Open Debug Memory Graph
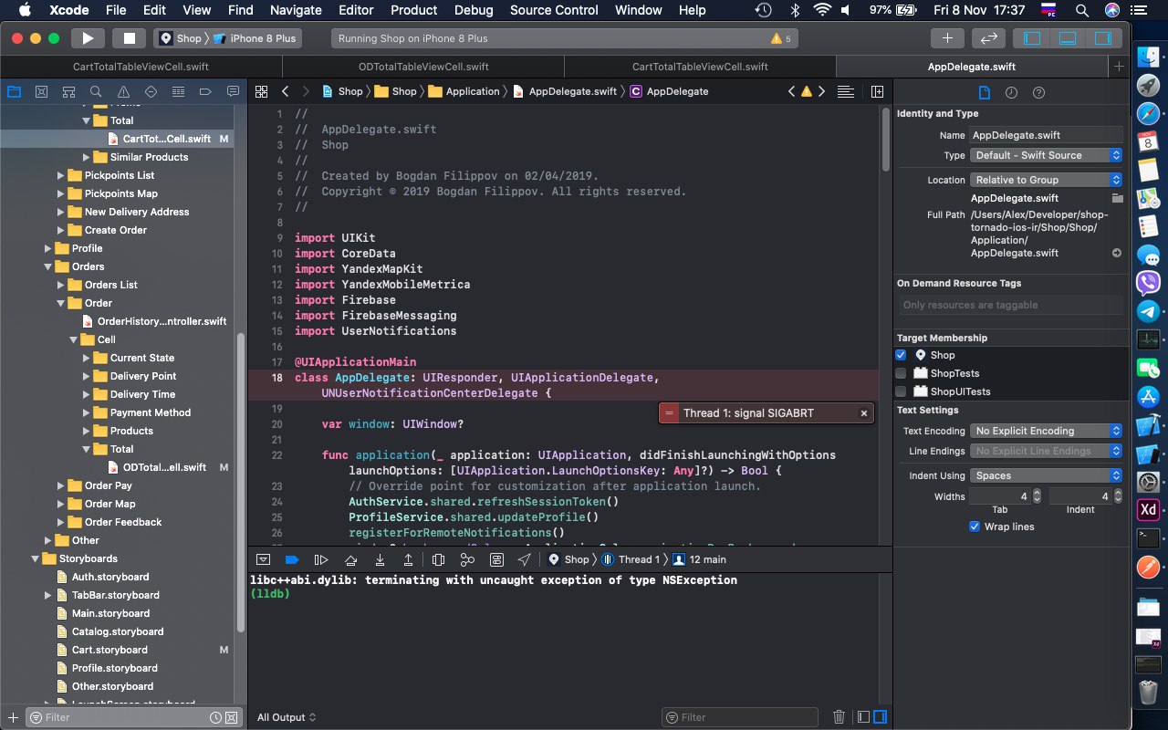Image resolution: width=1168 pixels, height=730 pixels. [x=467, y=559]
